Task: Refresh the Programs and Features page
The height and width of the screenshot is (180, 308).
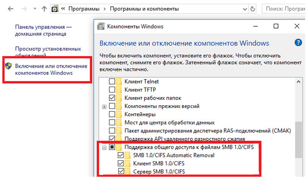Action: pos(253,9)
